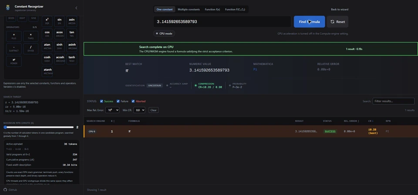
Task: Sort results by the CR column
Action: click(371, 121)
